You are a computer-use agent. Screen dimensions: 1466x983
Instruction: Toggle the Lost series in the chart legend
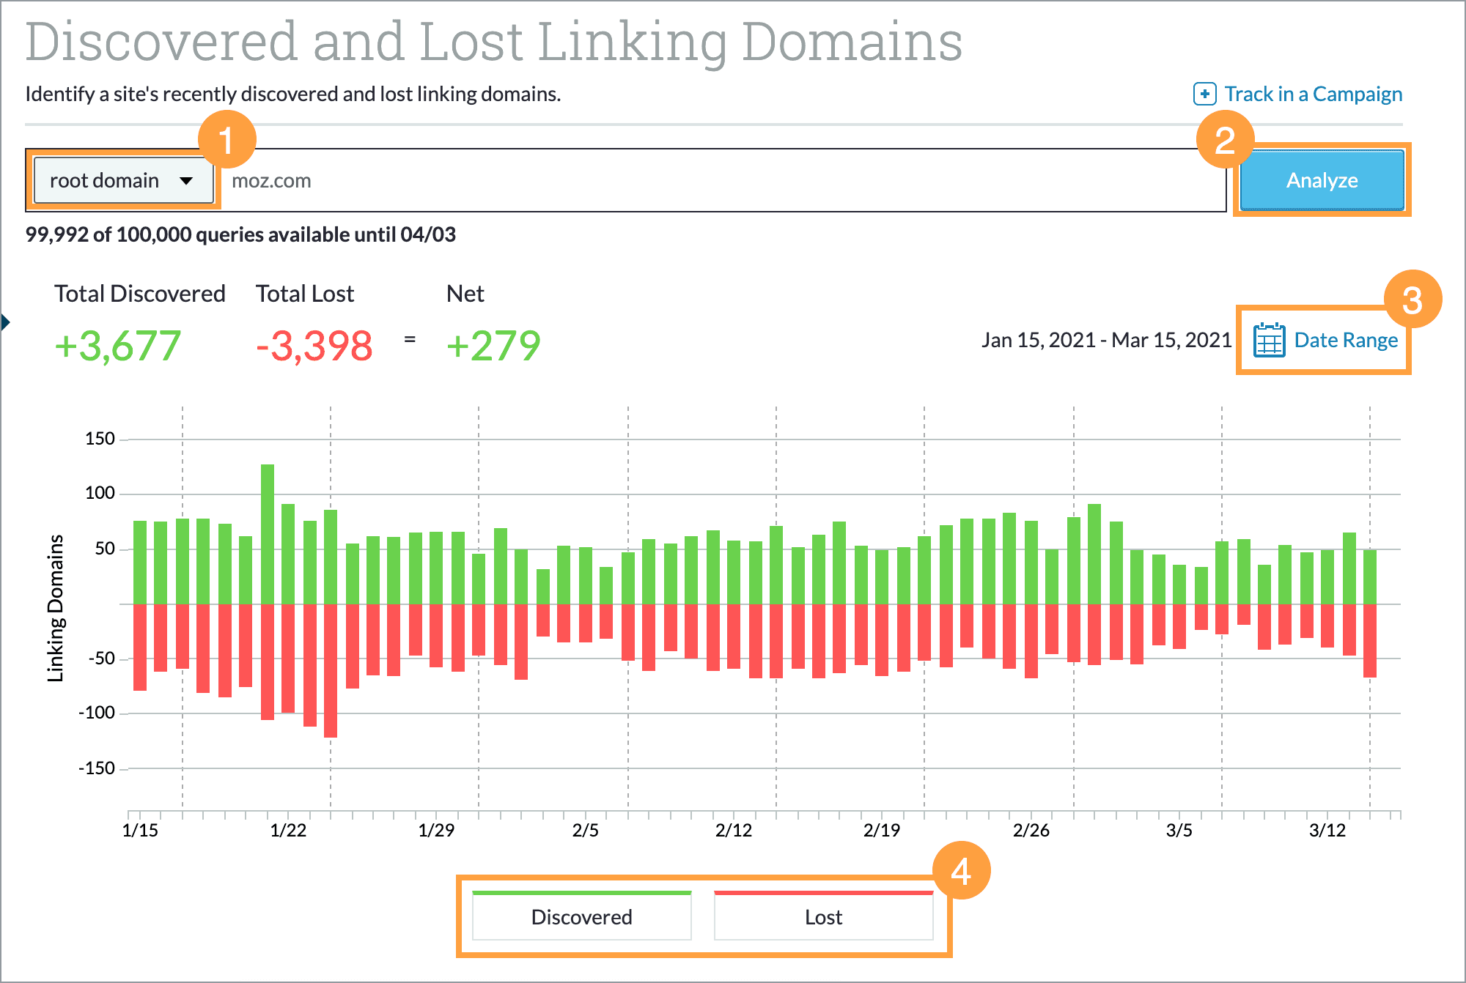point(822,917)
